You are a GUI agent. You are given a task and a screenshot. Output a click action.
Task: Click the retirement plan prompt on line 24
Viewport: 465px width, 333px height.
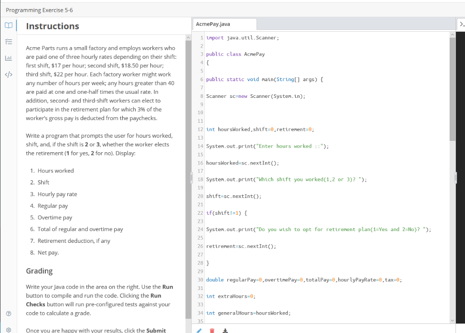(318, 229)
